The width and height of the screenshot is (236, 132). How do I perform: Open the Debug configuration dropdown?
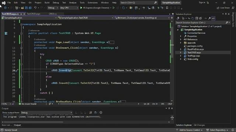53,8
